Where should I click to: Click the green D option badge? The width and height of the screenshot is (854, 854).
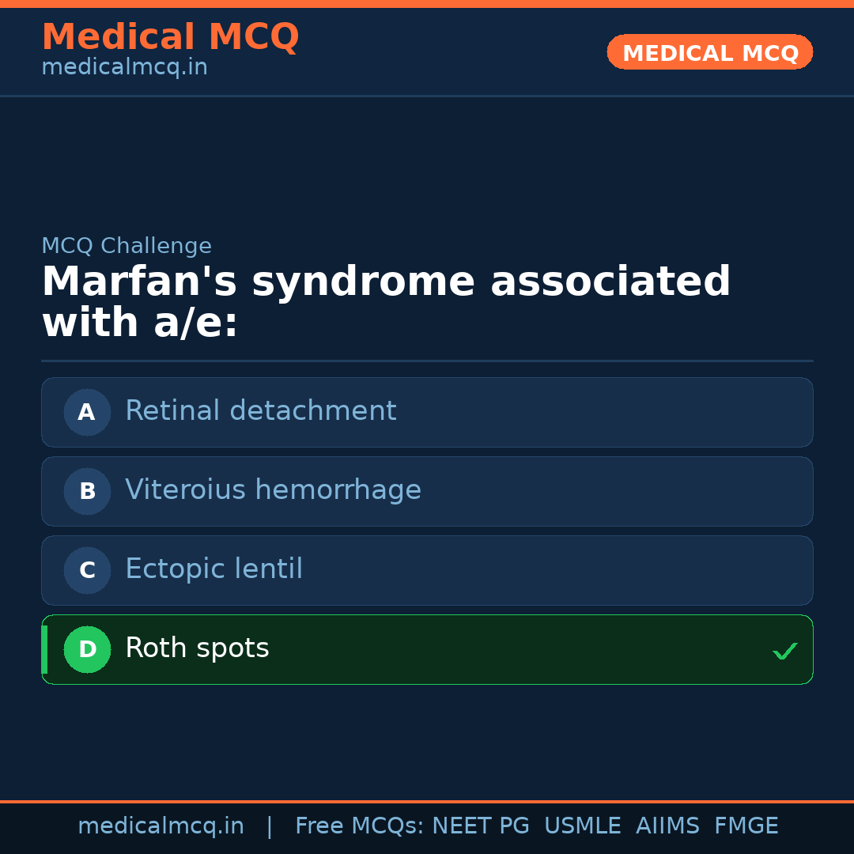87,649
